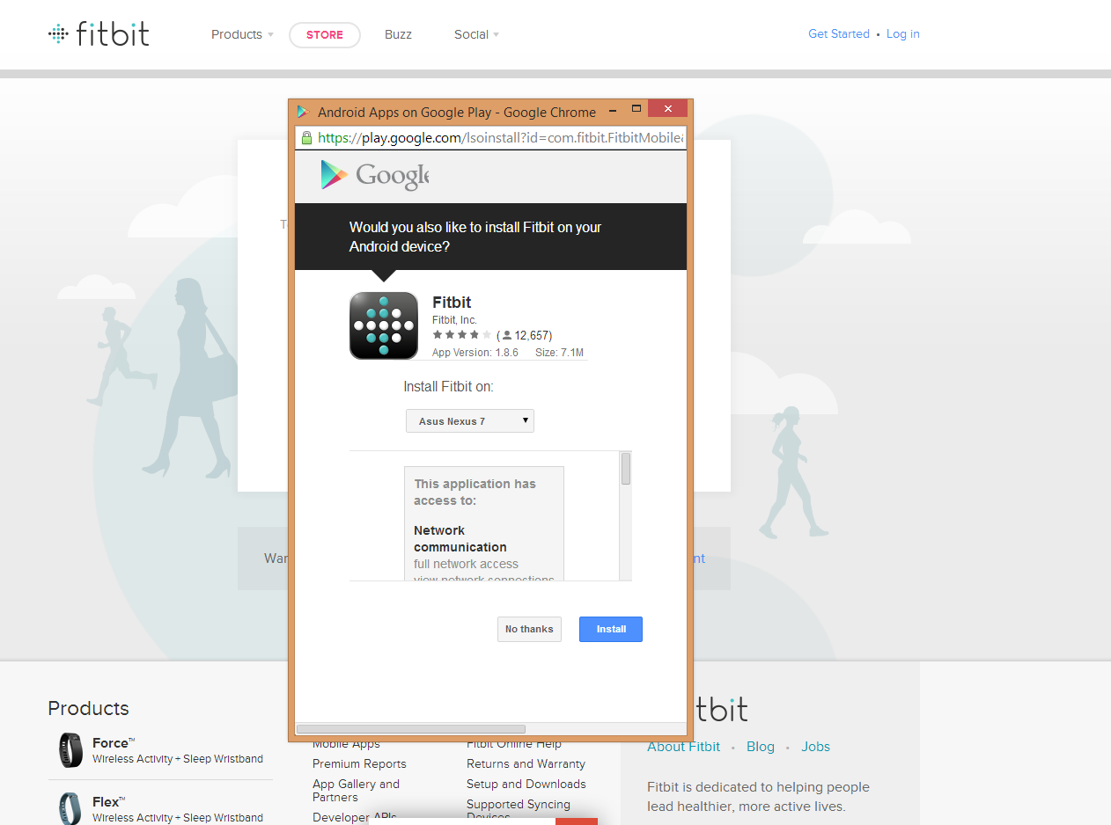This screenshot has height=825, width=1111.
Task: Click the Size: 7.1M text
Action: [560, 353]
